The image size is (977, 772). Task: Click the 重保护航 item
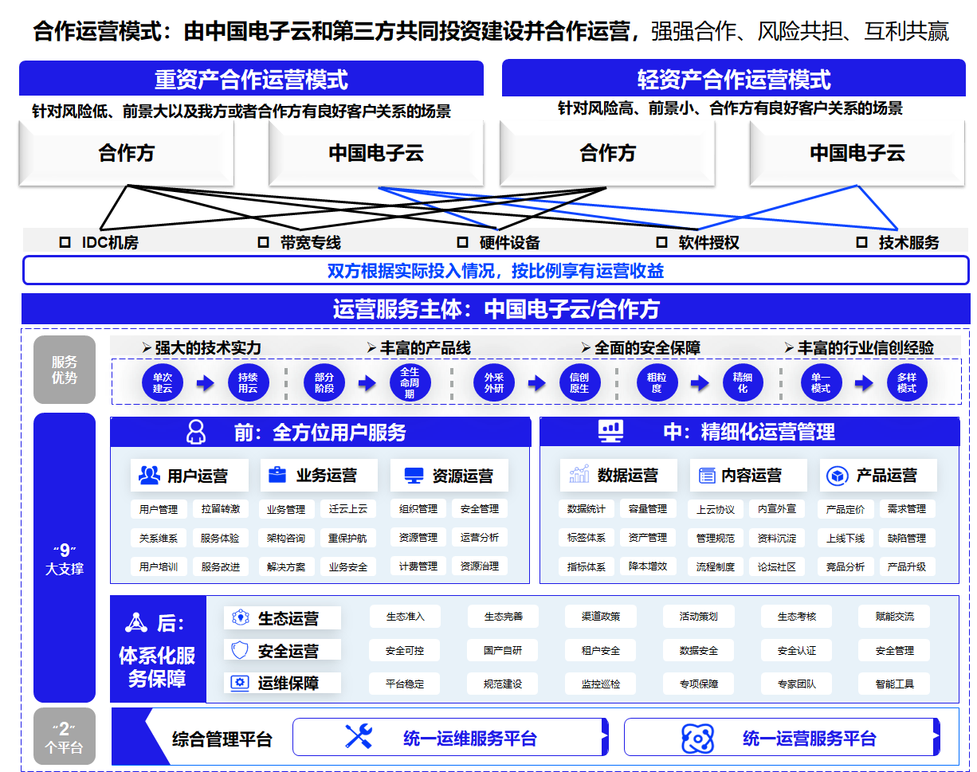point(348,538)
